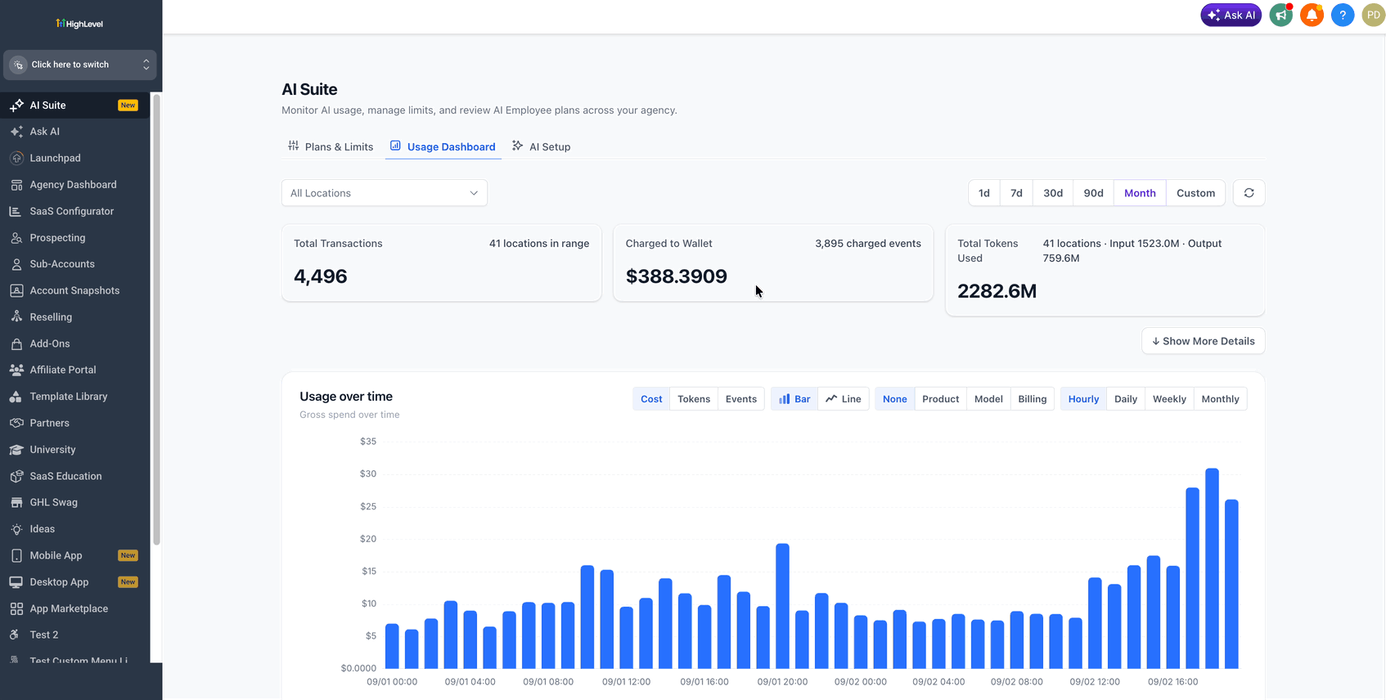Switch to Plans & Limits tab
The height and width of the screenshot is (700, 1386).
(331, 146)
